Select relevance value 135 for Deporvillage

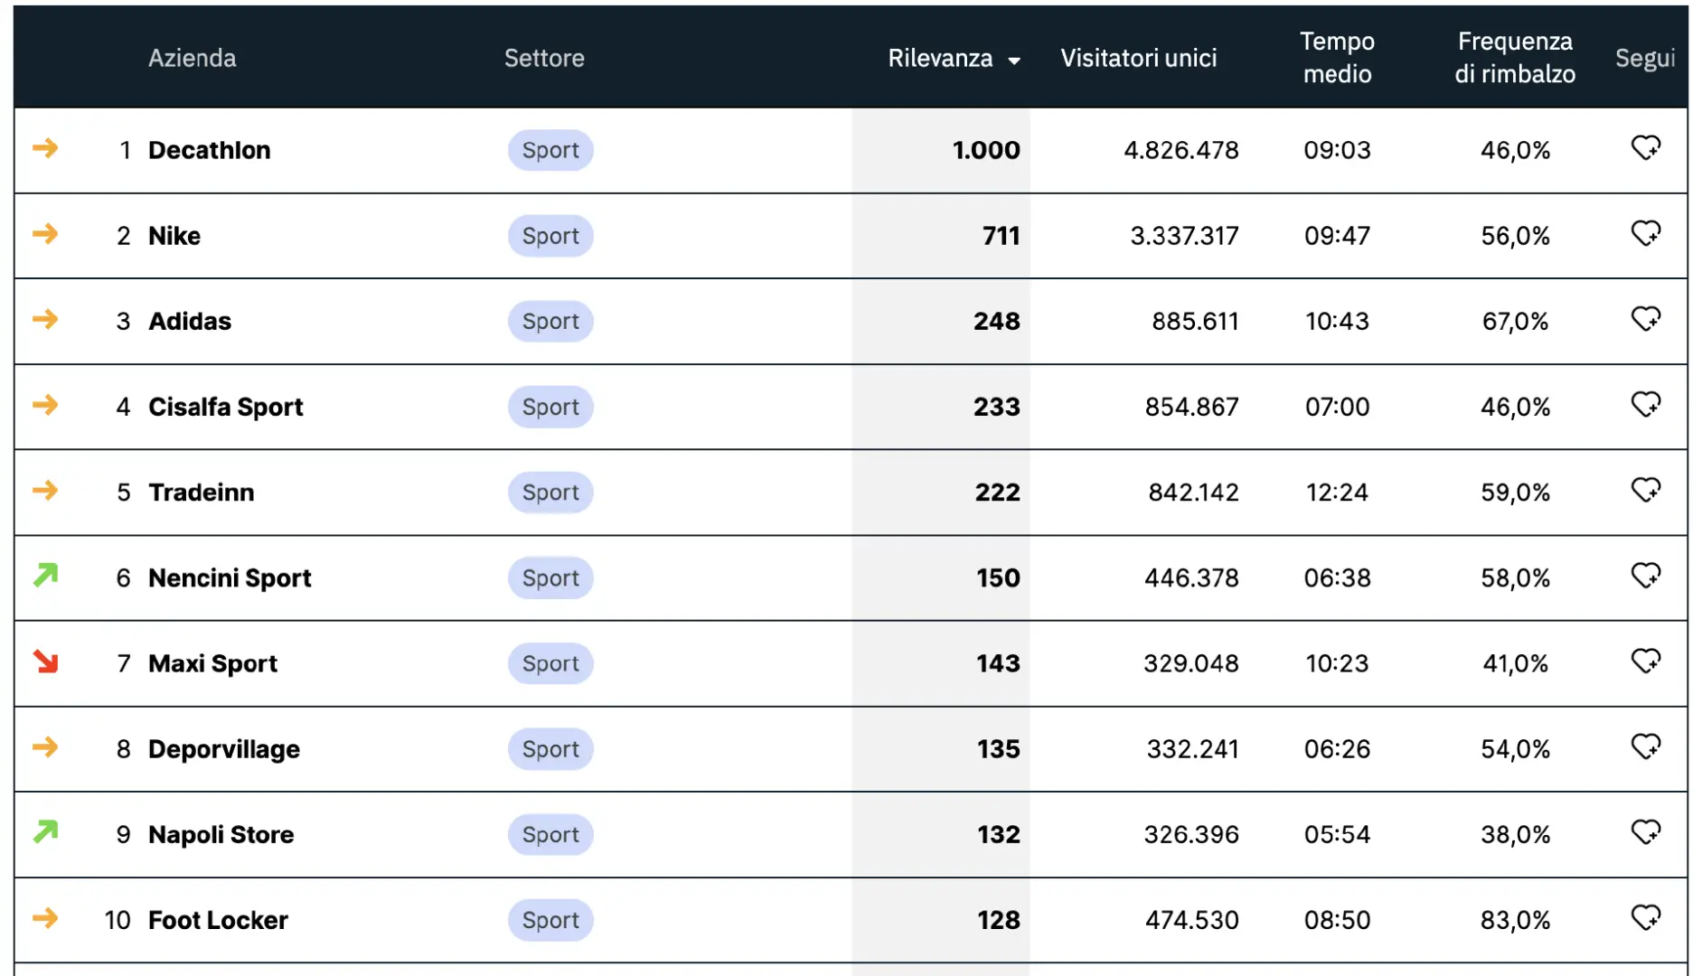point(999,749)
